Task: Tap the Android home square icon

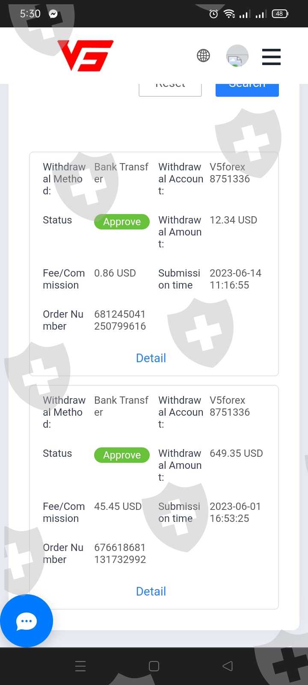Action: point(154,666)
